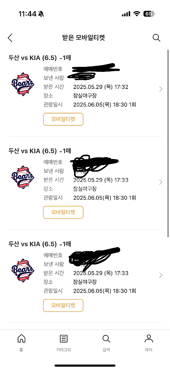The image size is (170, 370).
Task: Click the vertical scrollbar on right edge
Action: tap(168, 143)
